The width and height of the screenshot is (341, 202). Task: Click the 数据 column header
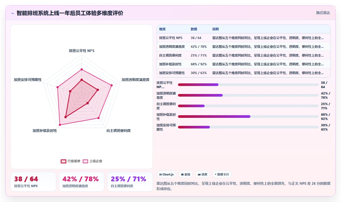pyautogui.click(x=194, y=29)
